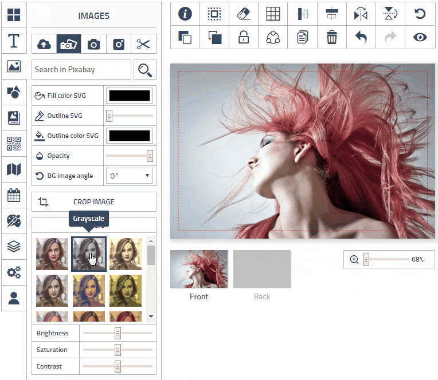Screen dimensions: 438x380
Task: Toggle preview with the eye icon
Action: click(420, 38)
